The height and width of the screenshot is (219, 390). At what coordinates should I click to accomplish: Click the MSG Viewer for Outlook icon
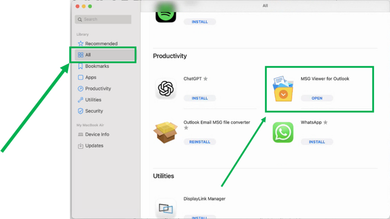point(283,89)
